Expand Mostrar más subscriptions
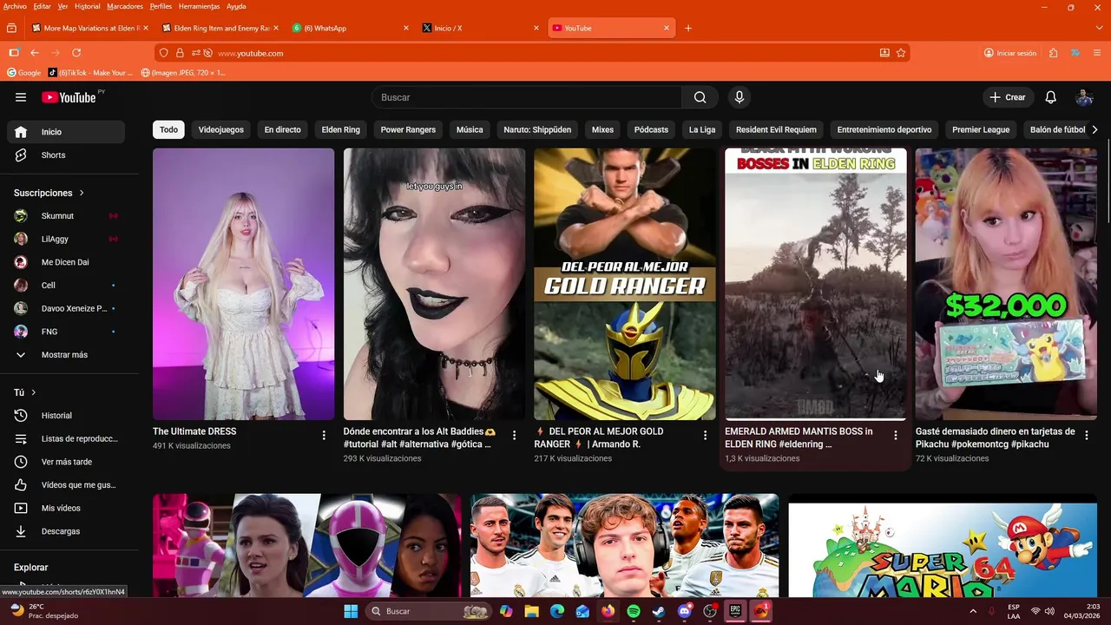 (66, 354)
